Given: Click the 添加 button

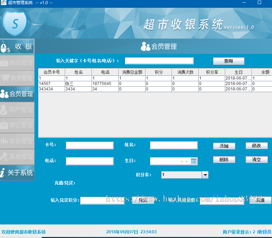Looking at the screenshot, I should (224, 146).
